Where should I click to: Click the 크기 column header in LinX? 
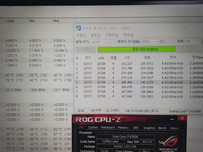pyautogui.click(x=88, y=58)
